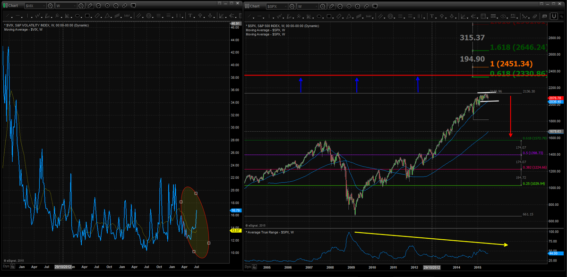Viewport: 567px width, 277px height.
Task: Click the comment bubble icon in SPX title bar
Action: tap(375, 6)
